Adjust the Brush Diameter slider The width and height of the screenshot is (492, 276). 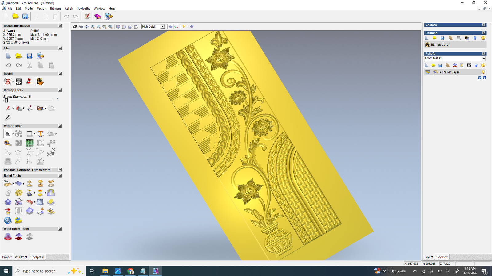6,101
